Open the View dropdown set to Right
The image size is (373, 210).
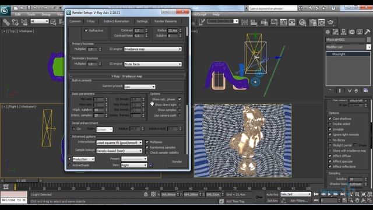tap(134, 165)
